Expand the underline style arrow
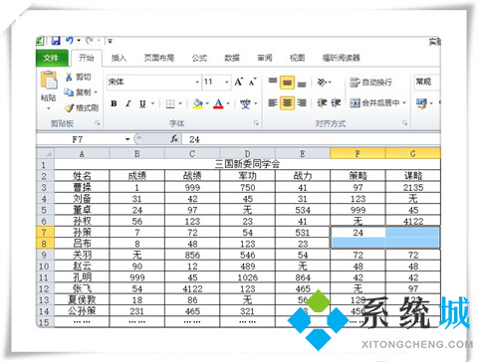The width and height of the screenshot is (478, 362). [x=152, y=103]
